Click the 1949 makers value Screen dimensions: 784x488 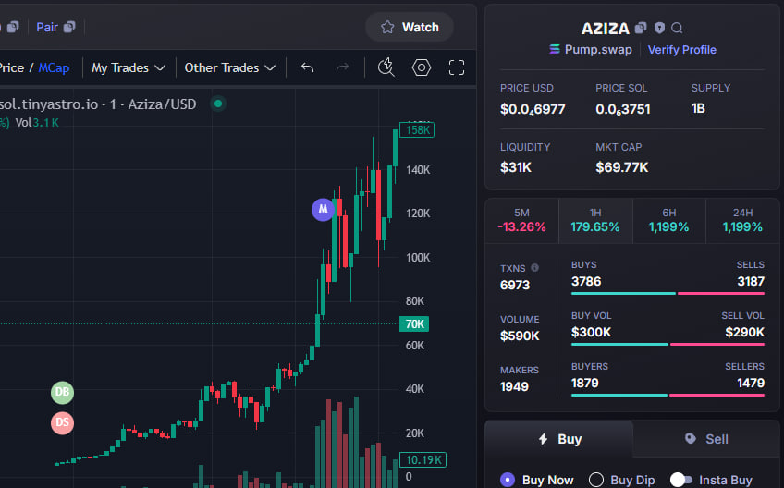514,386
